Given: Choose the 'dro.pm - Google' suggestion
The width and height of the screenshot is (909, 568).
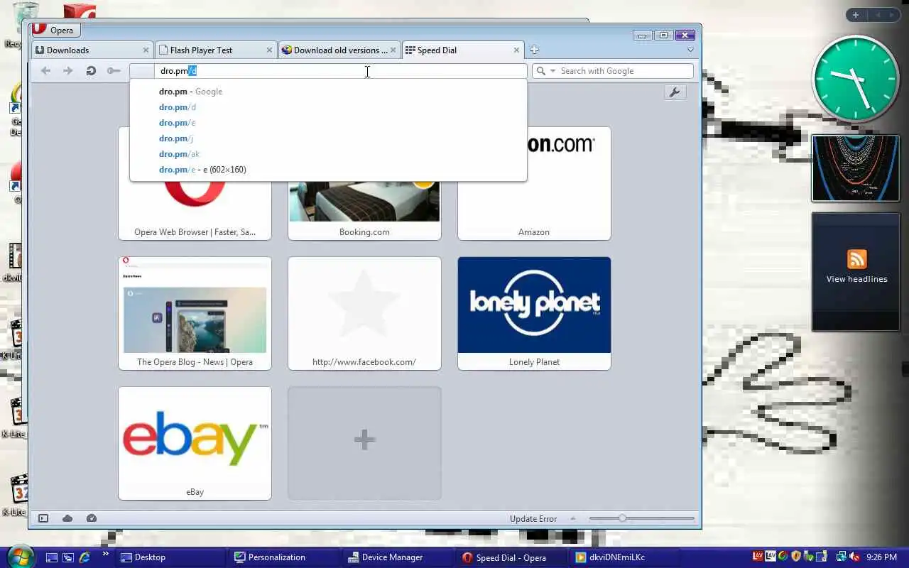Looking at the screenshot, I should (328, 92).
